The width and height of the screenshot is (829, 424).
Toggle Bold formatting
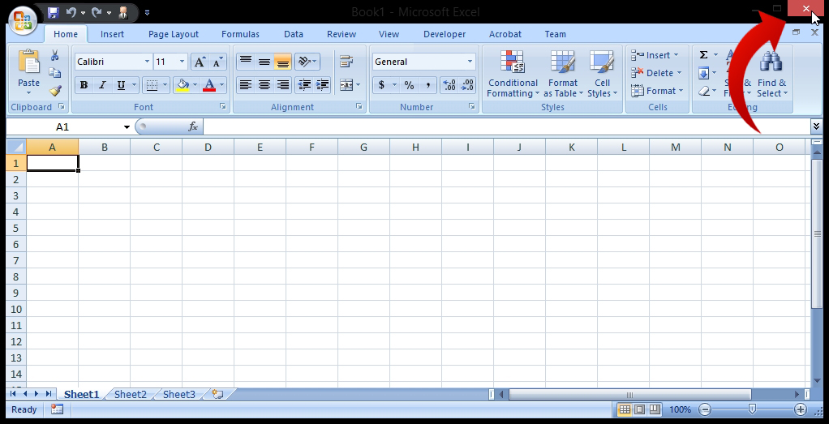(84, 84)
